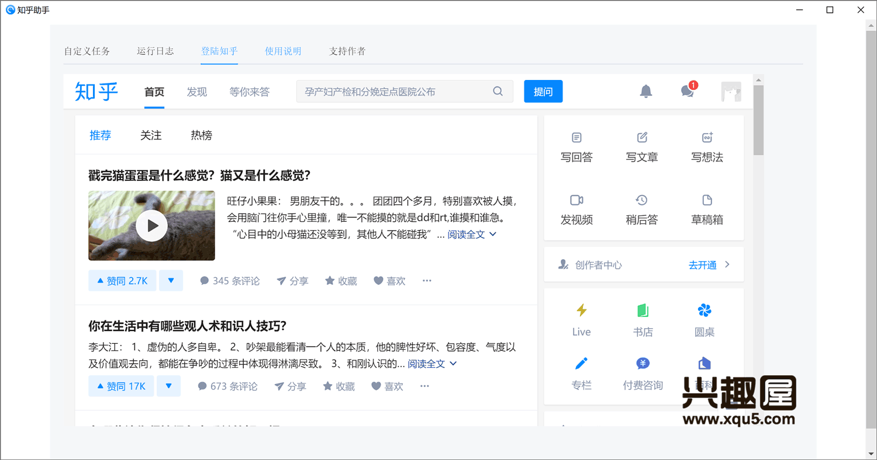Click the blue 提问 button
Screen dimensions: 877x460
(x=543, y=91)
